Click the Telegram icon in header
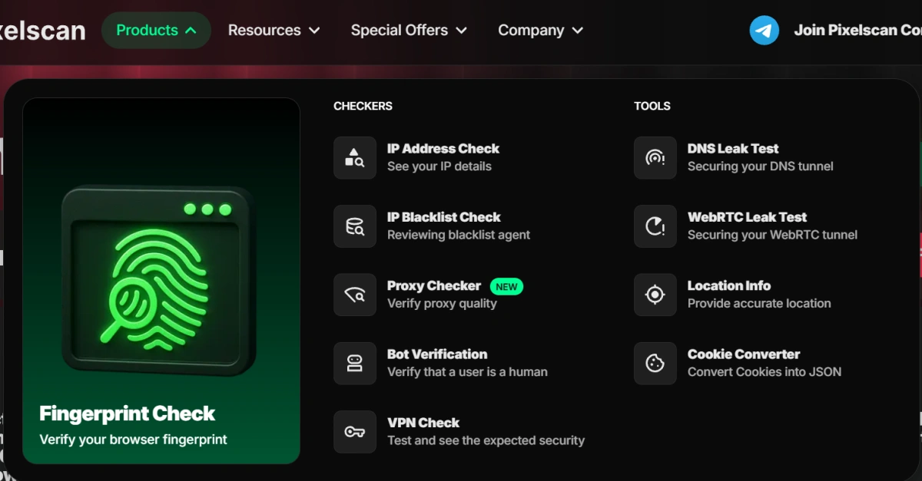Viewport: 922px width, 481px height. click(x=764, y=31)
